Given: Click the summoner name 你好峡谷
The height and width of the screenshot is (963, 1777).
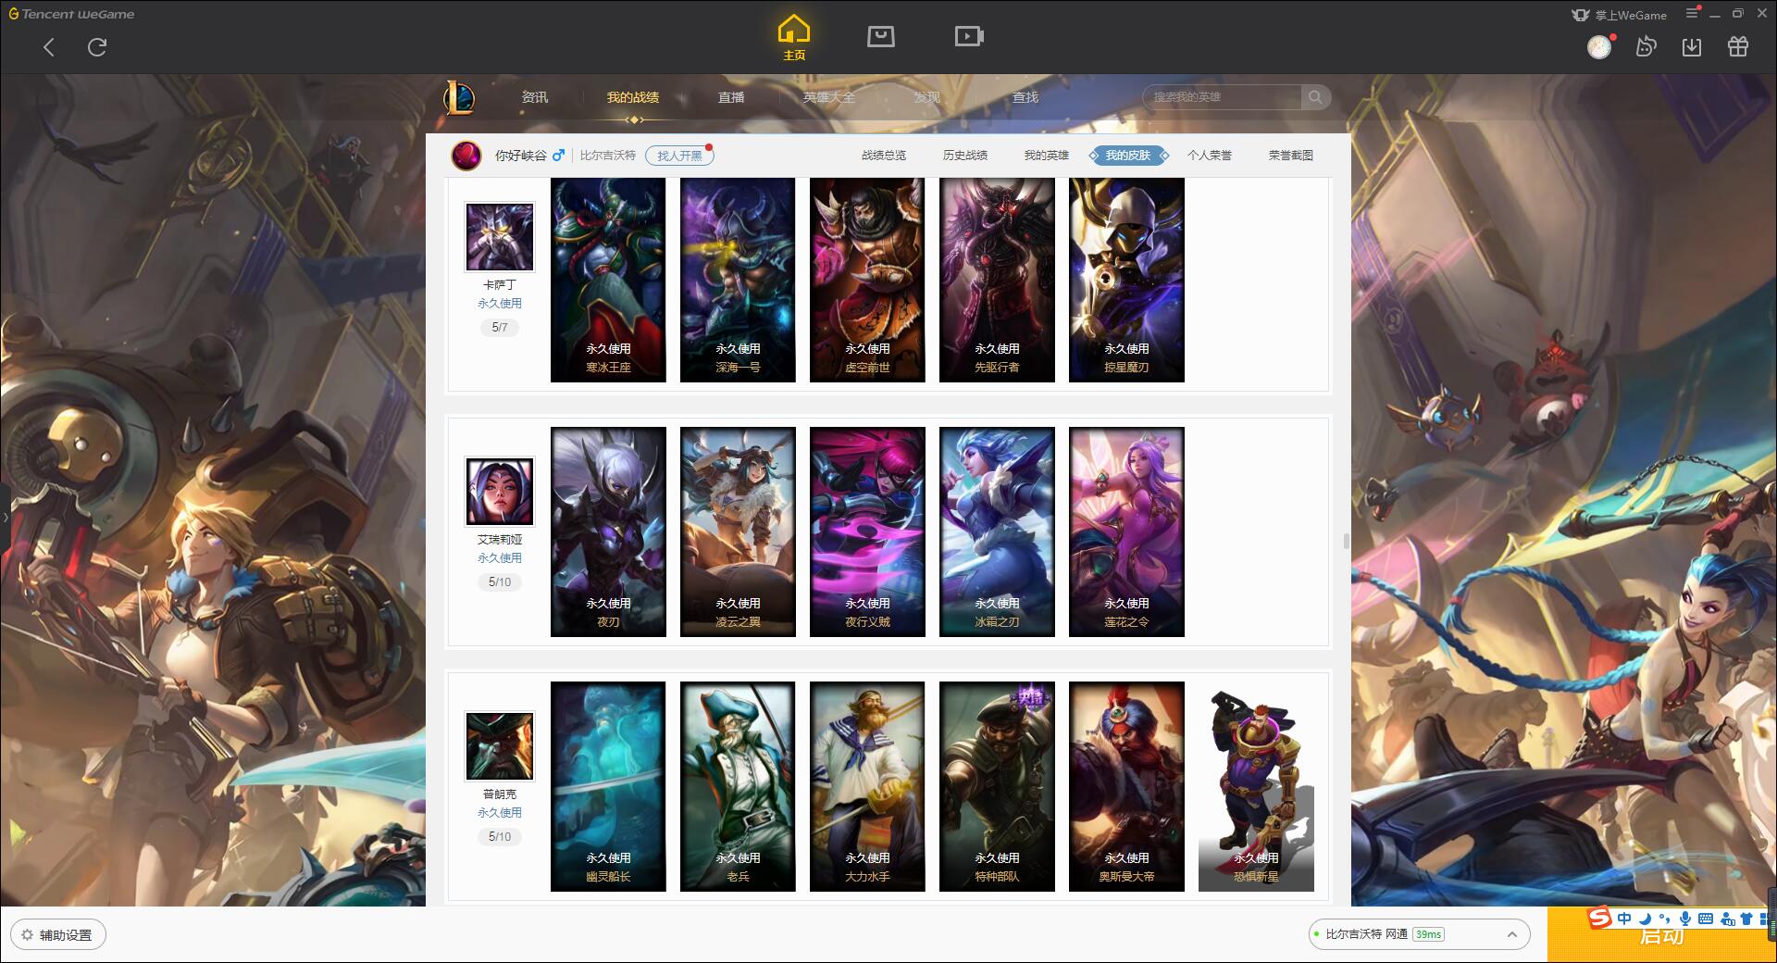Looking at the screenshot, I should coord(520,156).
